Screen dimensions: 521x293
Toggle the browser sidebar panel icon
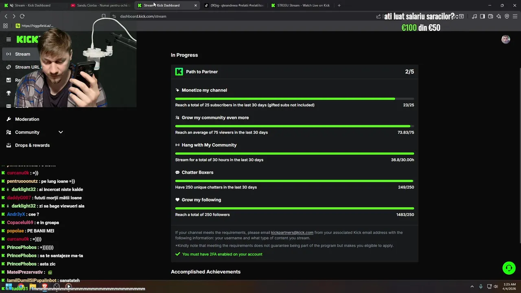click(x=482, y=16)
